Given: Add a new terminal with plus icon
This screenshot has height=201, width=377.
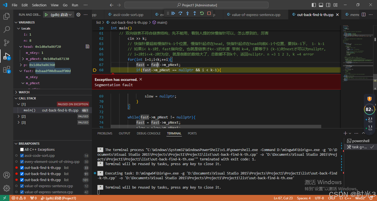Looking at the screenshot, I should pos(345,133).
